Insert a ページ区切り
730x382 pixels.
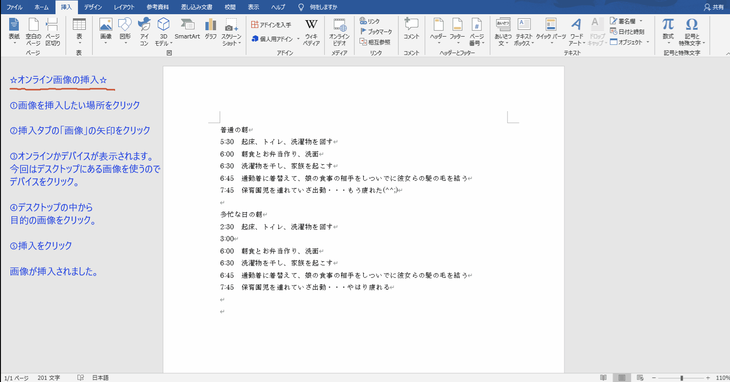[x=52, y=32]
